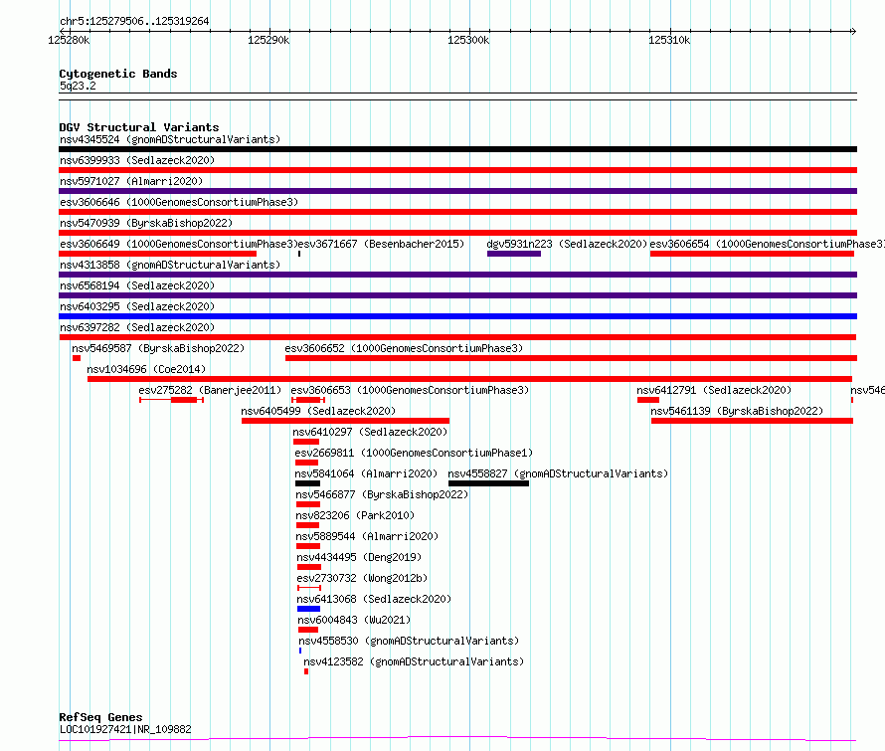Open the nsv5971027 Almarri2020 variant
Screen dimensions: 885x751
(131, 181)
